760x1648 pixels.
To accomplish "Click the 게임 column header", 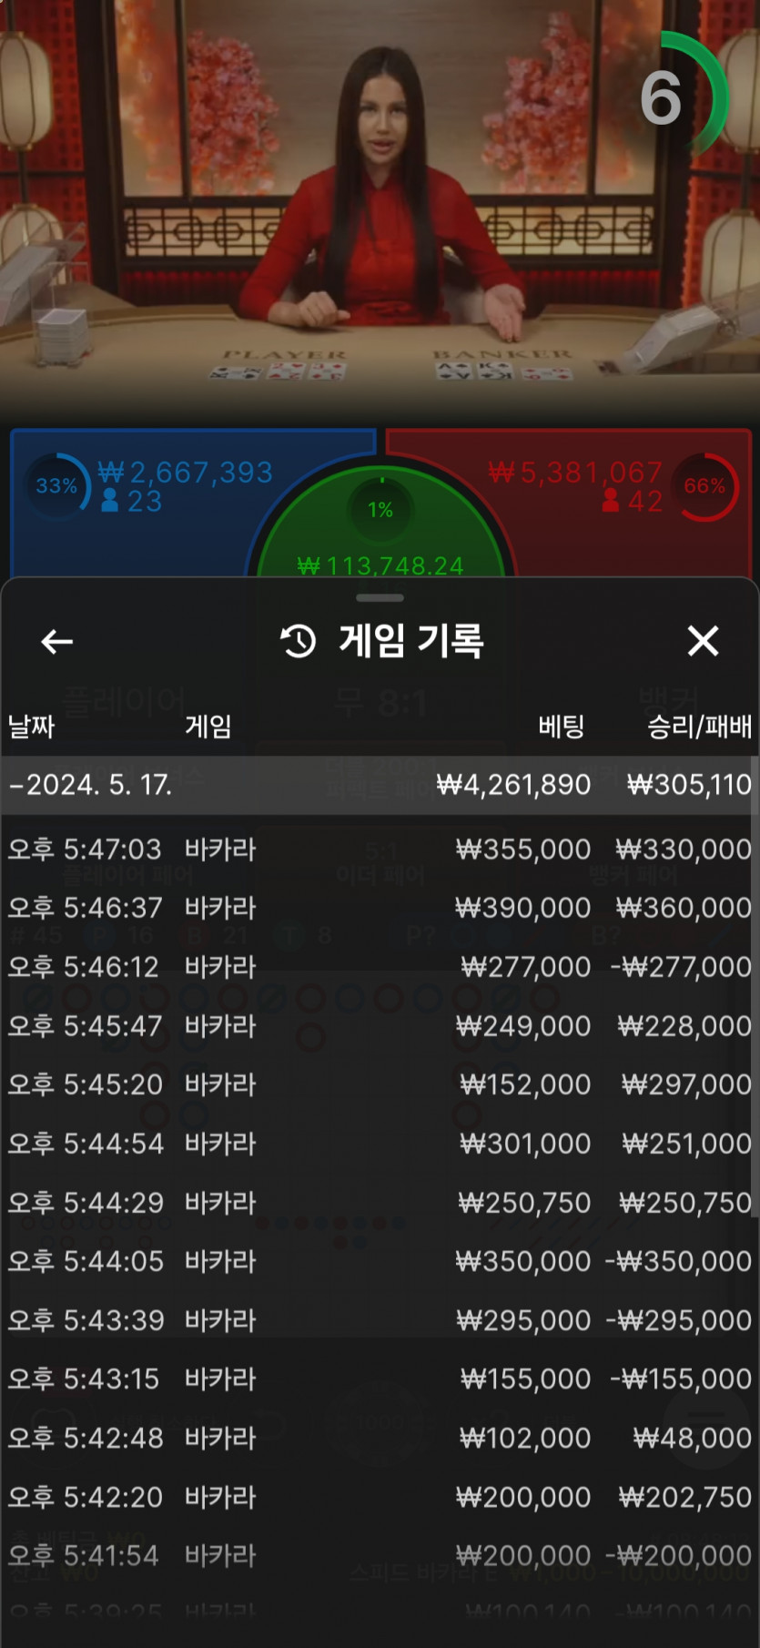I will (x=208, y=727).
